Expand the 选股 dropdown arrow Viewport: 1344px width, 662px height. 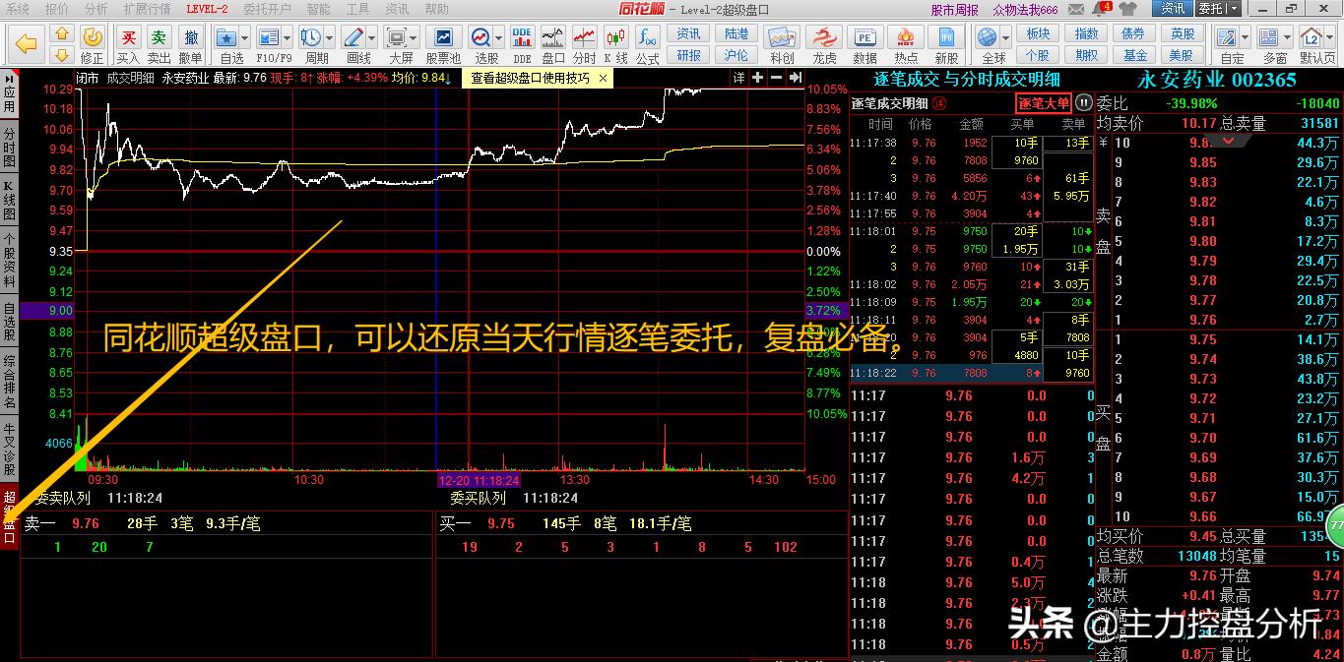[x=498, y=38]
